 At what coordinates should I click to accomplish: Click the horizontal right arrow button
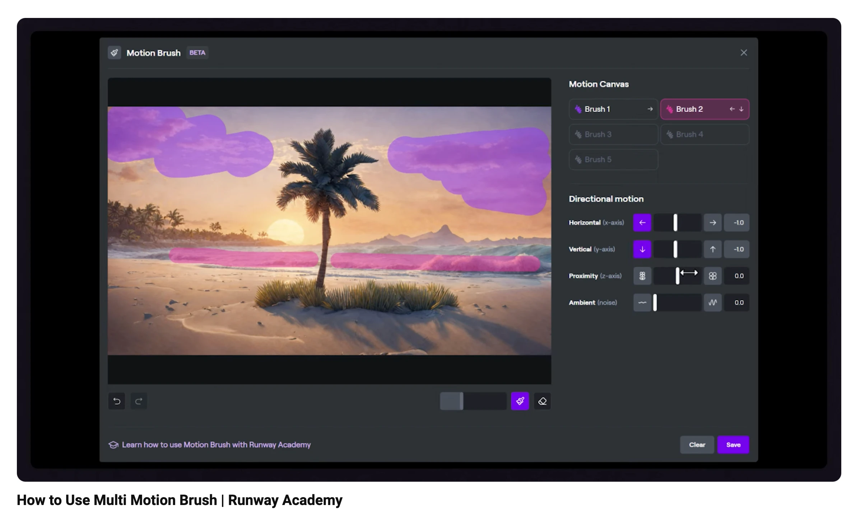[x=713, y=223]
